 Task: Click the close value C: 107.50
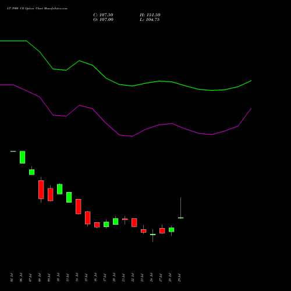coord(103,15)
